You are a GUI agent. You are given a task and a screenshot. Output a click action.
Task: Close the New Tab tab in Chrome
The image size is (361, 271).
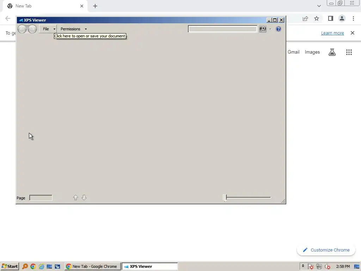(x=82, y=6)
